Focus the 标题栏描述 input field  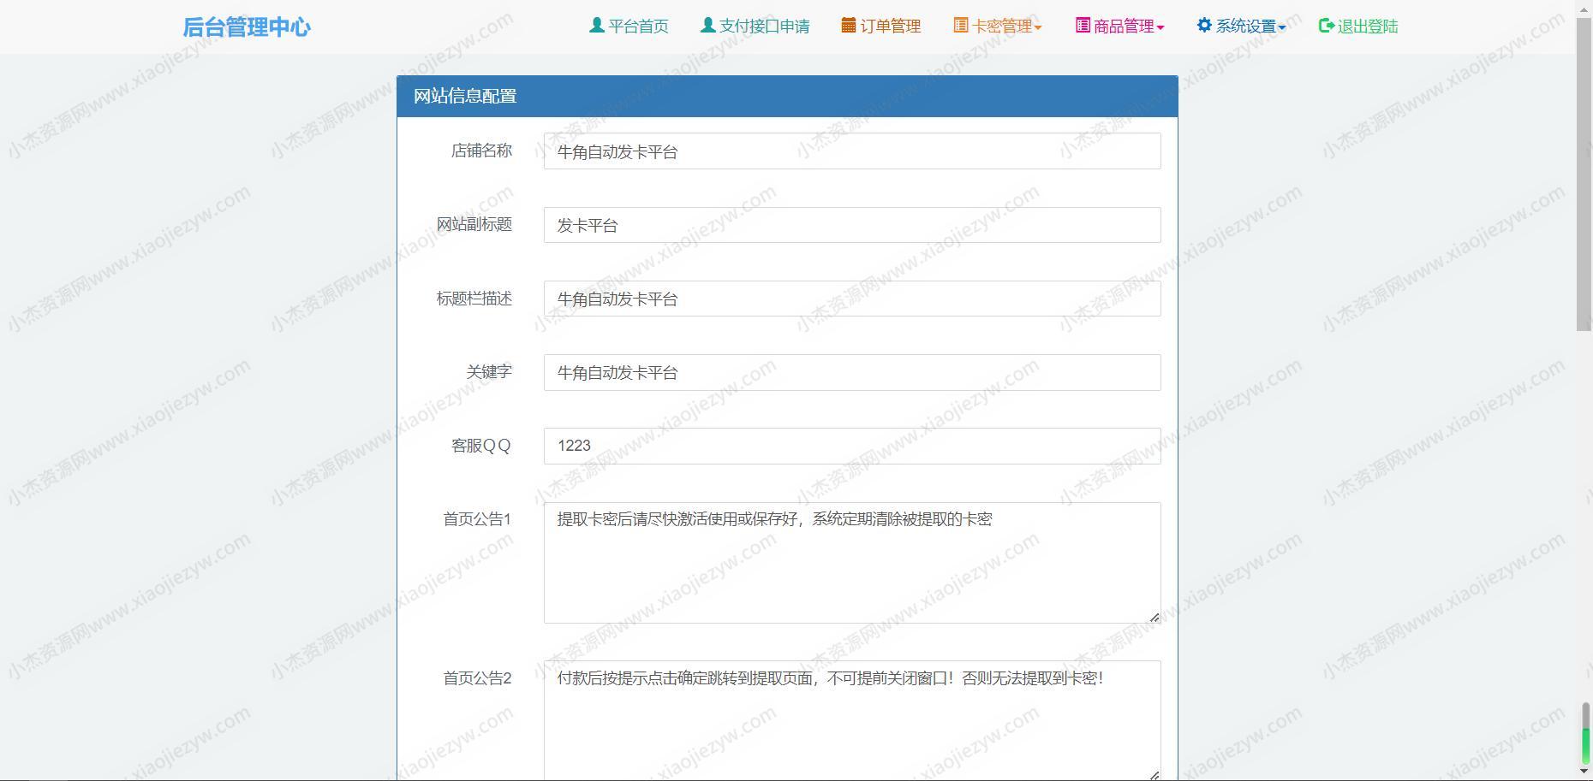(x=852, y=299)
